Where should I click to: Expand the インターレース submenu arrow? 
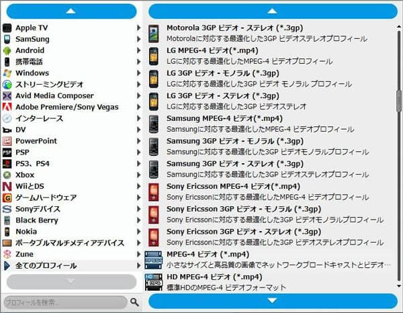(138, 118)
